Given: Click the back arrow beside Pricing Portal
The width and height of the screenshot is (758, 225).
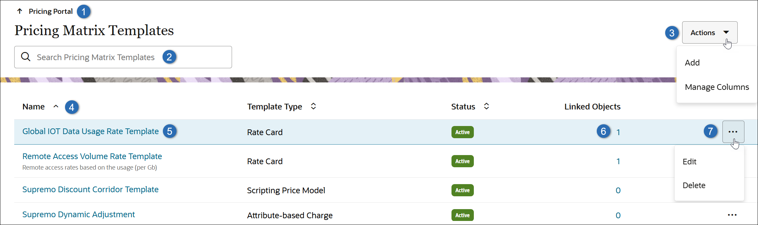Looking at the screenshot, I should pos(20,11).
